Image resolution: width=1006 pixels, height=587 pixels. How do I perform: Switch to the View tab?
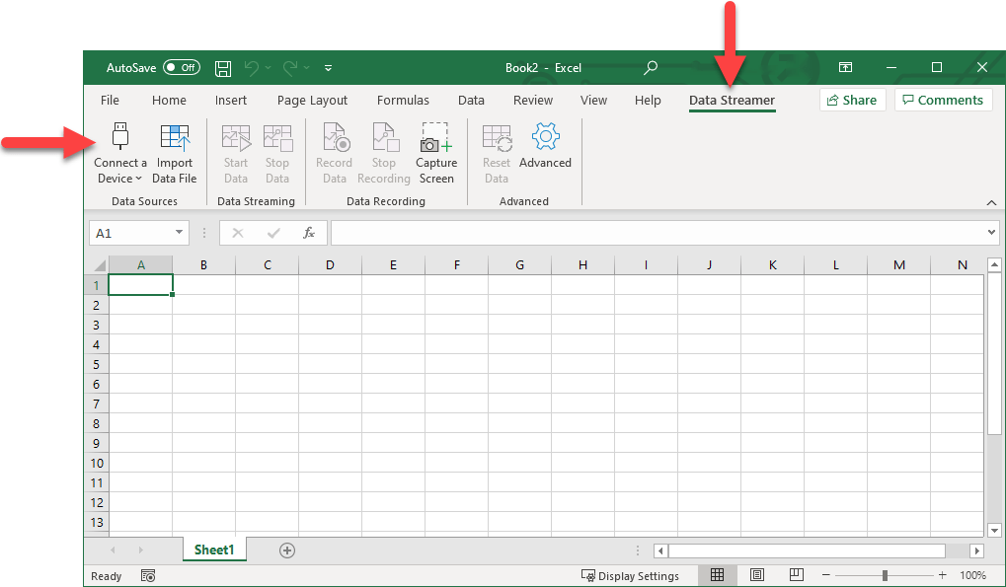point(593,100)
